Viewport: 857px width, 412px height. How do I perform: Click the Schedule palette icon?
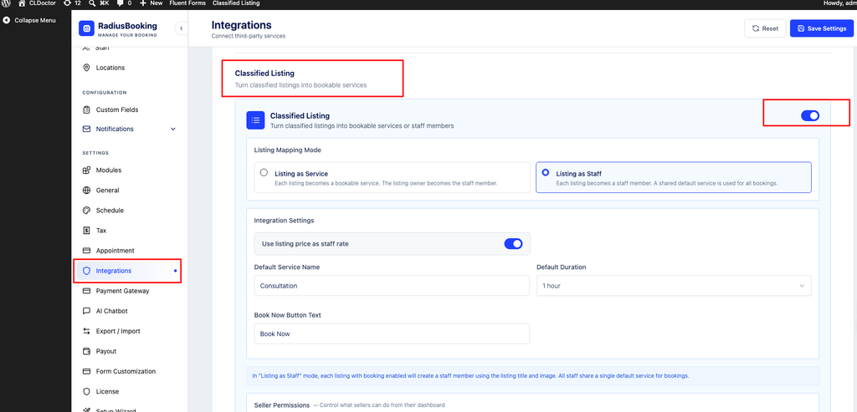(86, 211)
